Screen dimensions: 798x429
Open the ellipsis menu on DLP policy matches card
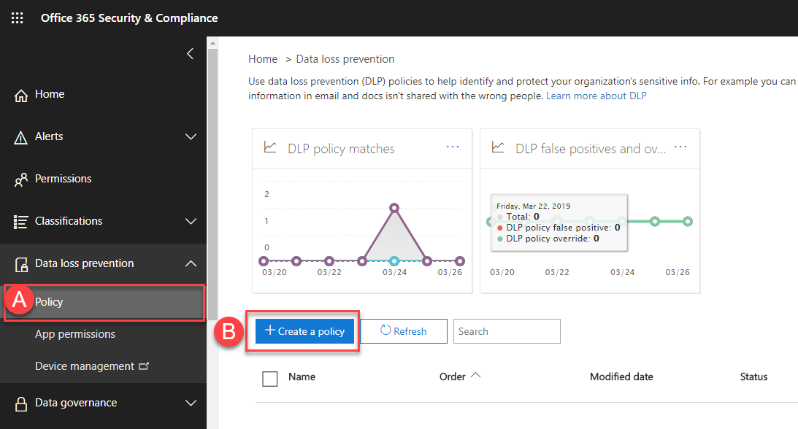(x=453, y=147)
